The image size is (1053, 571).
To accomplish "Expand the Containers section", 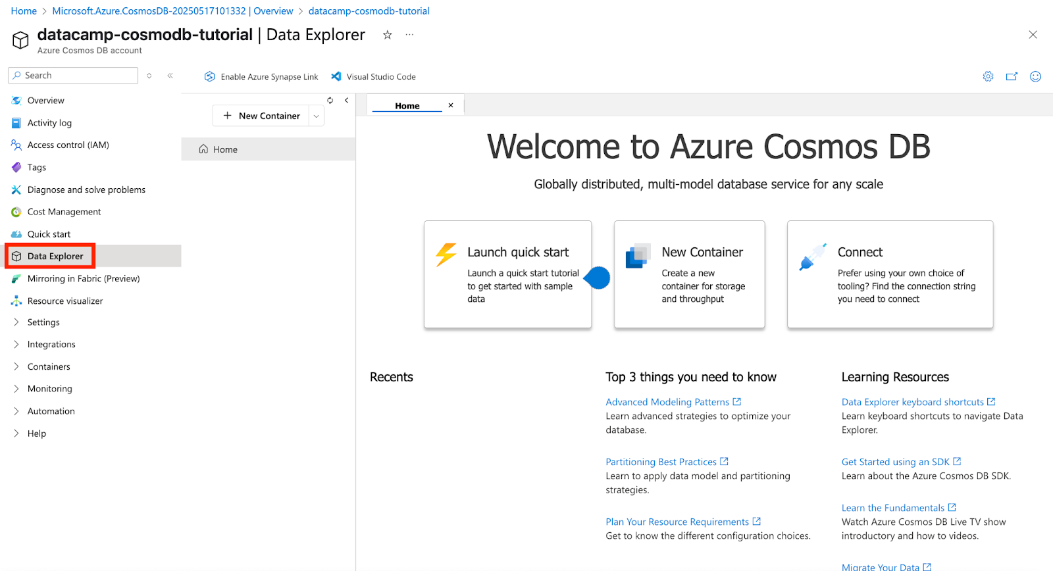I will pos(16,366).
